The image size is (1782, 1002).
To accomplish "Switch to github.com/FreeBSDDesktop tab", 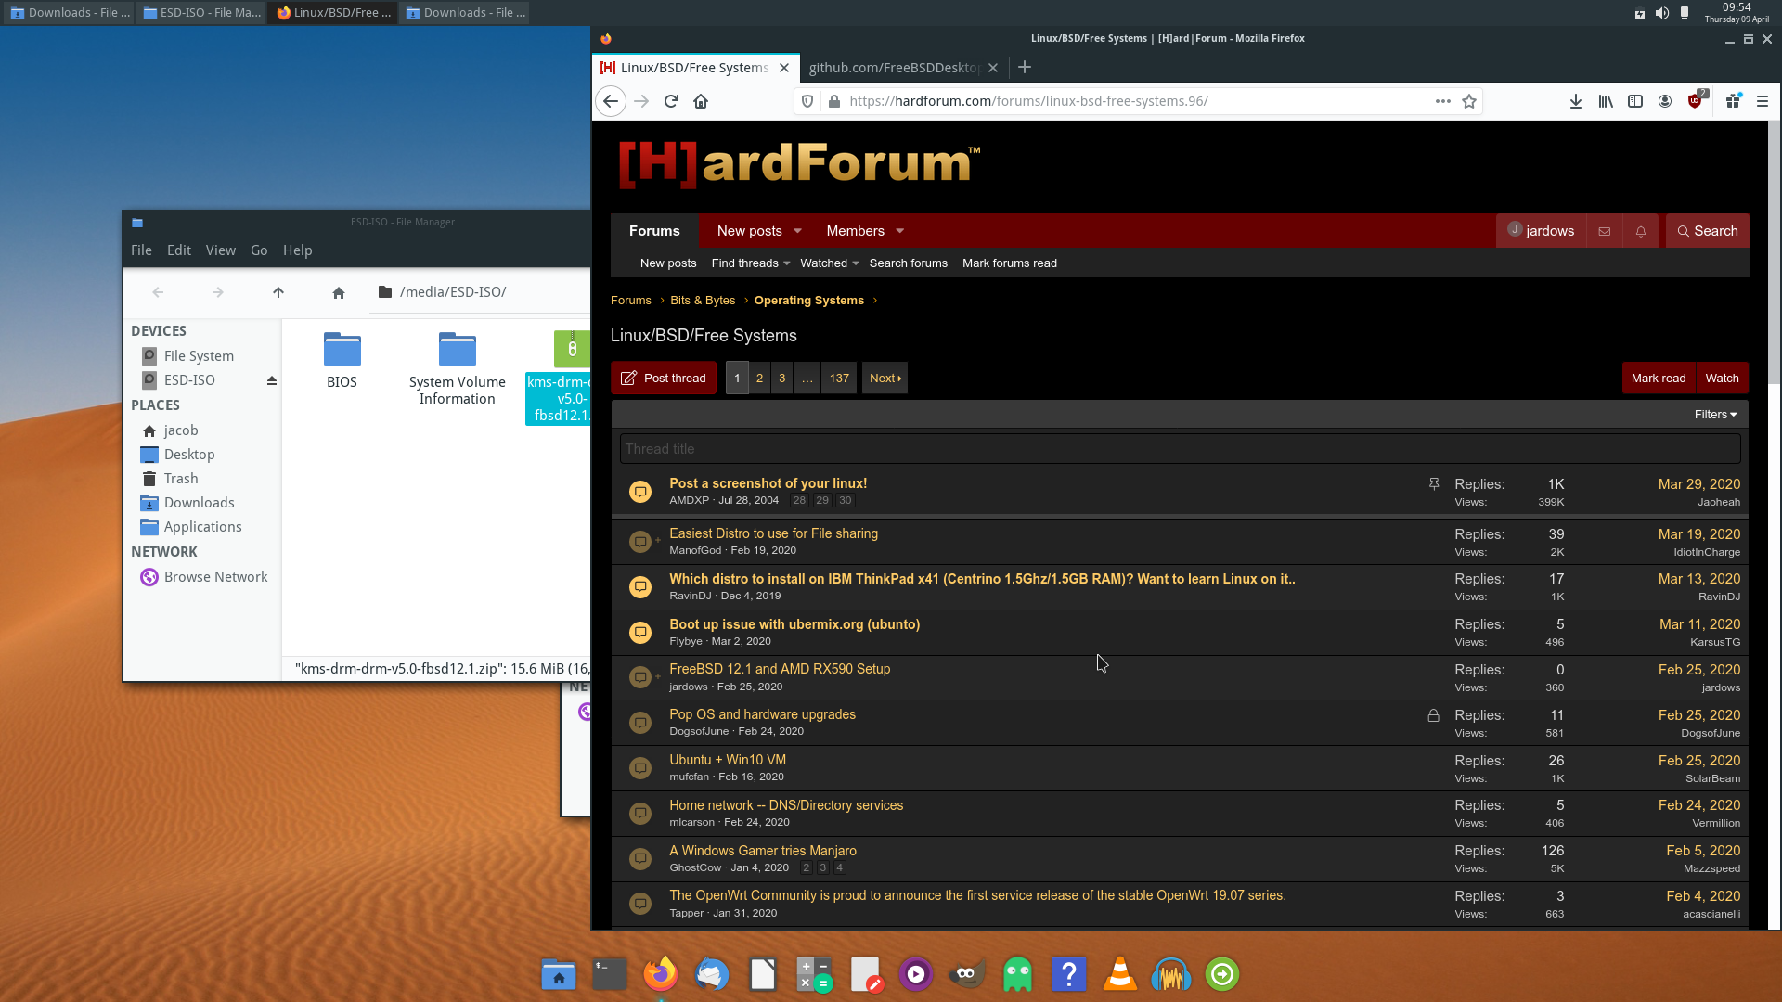I will [x=893, y=68].
